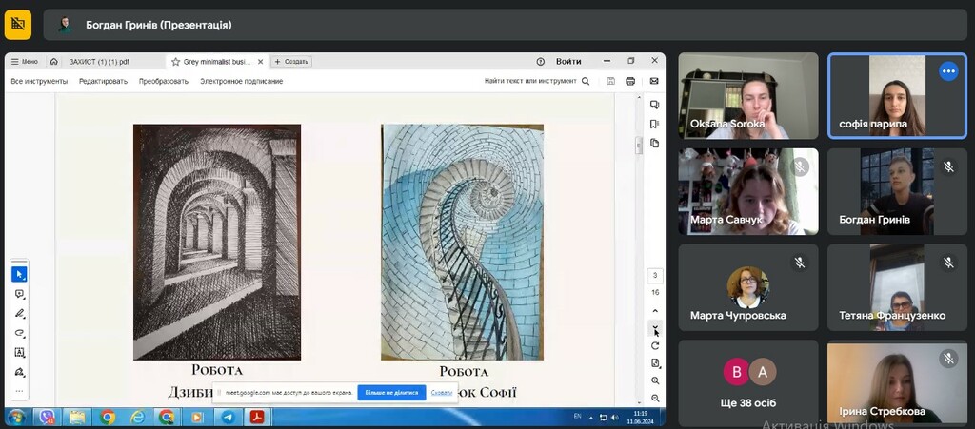Star the Grey minimalist tab document
The height and width of the screenshot is (429, 975).
tap(175, 61)
